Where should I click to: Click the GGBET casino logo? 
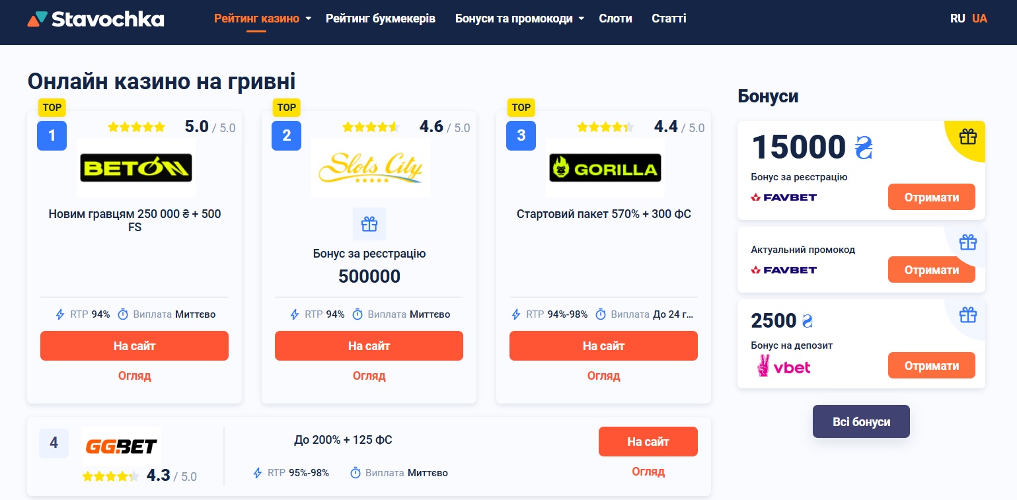point(121,446)
